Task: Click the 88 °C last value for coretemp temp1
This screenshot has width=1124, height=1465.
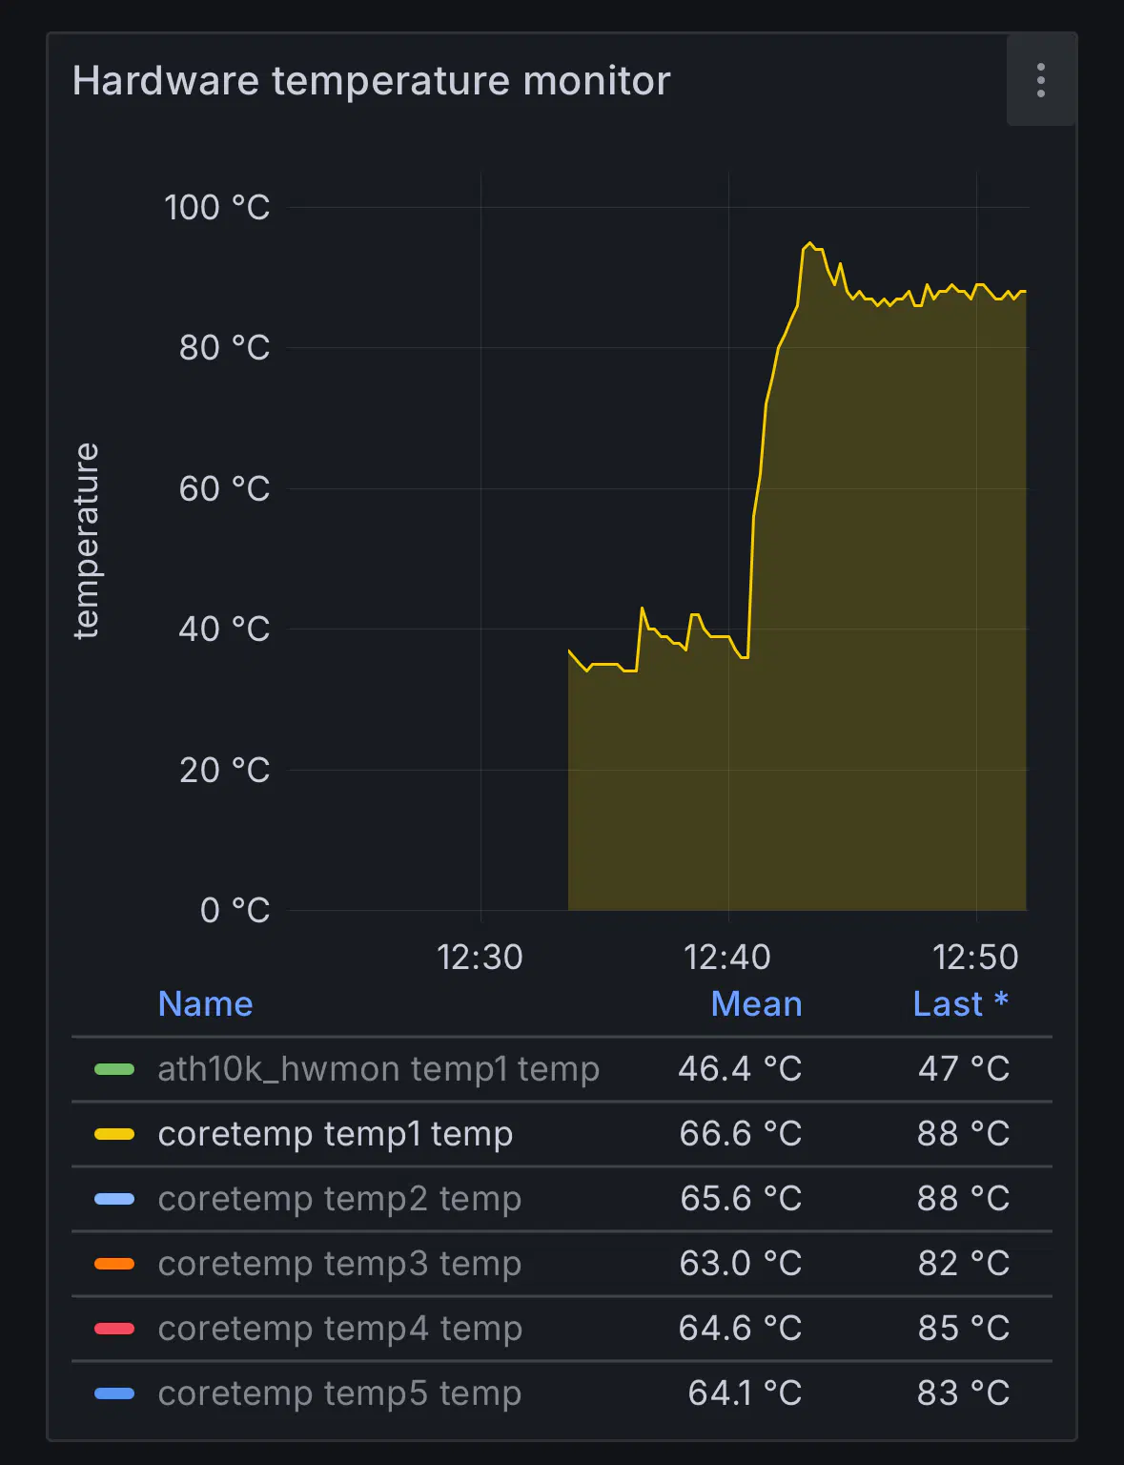Action: click(x=963, y=1134)
